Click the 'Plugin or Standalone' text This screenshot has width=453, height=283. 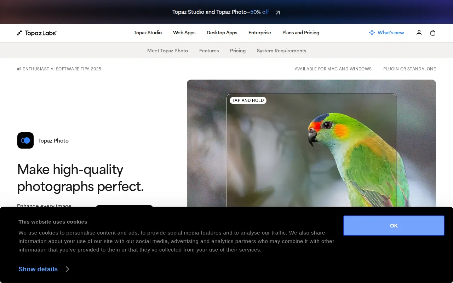pyautogui.click(x=409, y=69)
